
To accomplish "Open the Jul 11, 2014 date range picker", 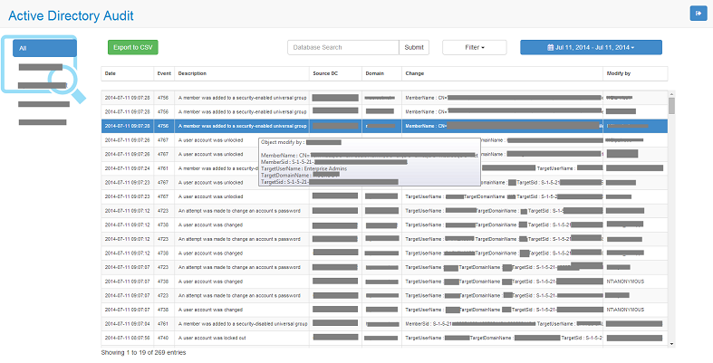I will 591,47.
